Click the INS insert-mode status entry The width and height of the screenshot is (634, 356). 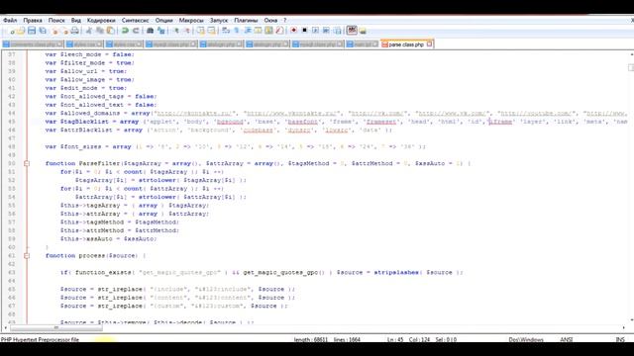[620, 340]
